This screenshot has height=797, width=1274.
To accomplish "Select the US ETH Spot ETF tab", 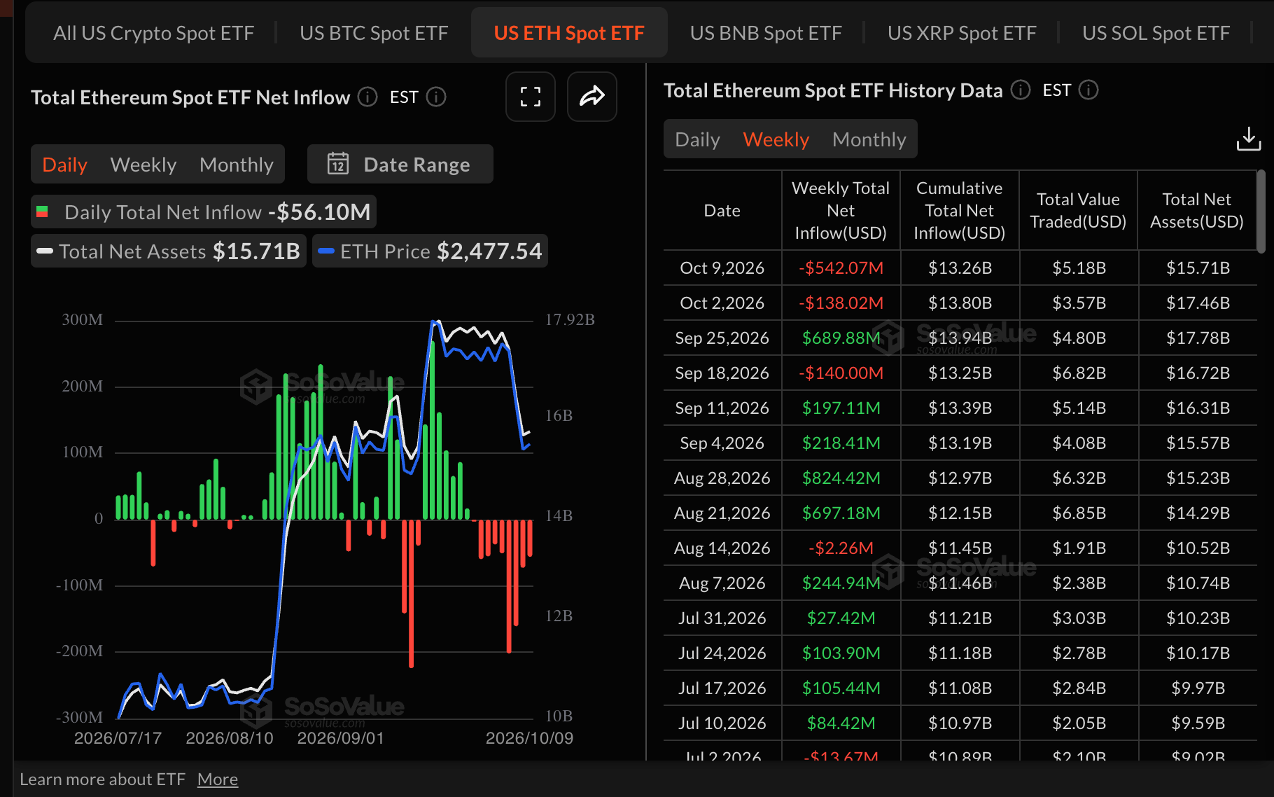I will (569, 33).
